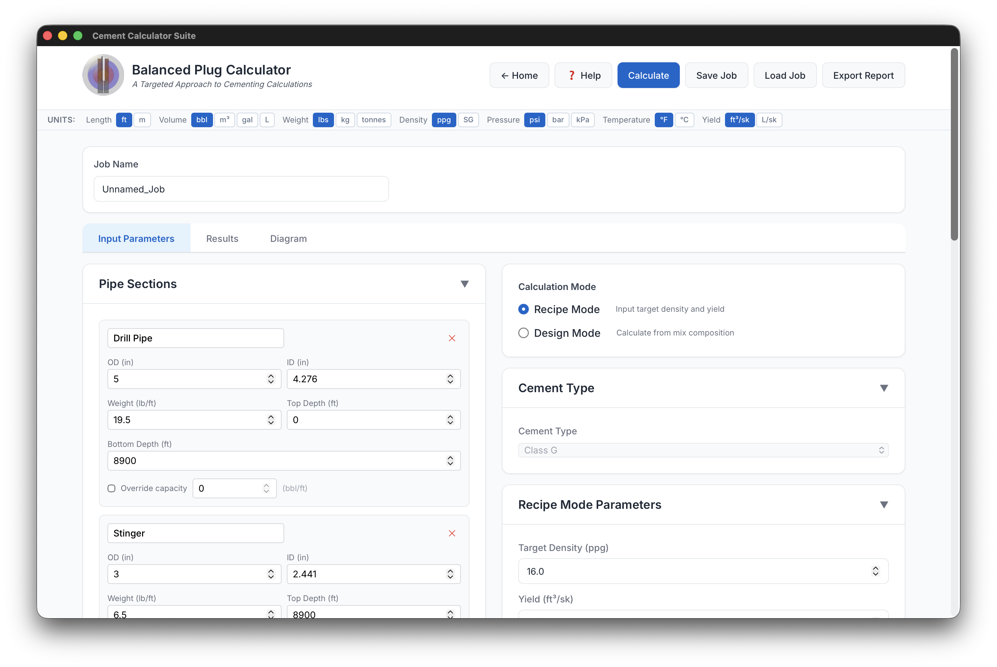The width and height of the screenshot is (997, 667).
Task: Switch to the Results tab
Action: tap(222, 239)
